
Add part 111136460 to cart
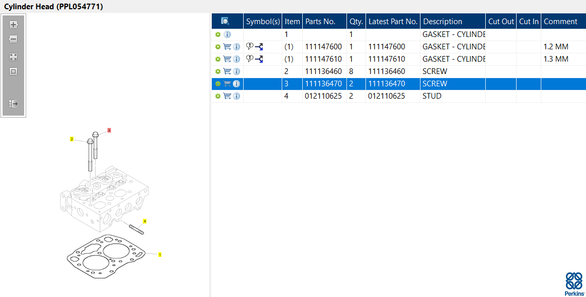tap(227, 71)
